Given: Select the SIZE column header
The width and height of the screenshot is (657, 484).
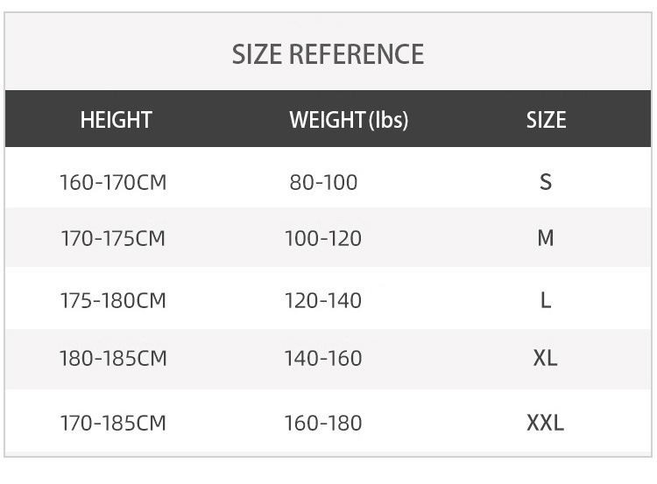Looking at the screenshot, I should tap(546, 120).
